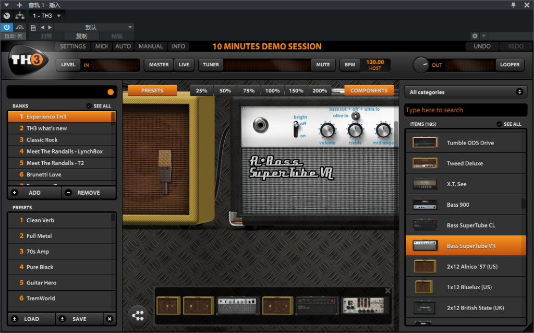Select the Tumble ODS Drive amp icon
Screen dimensions: 534x333
(425, 142)
